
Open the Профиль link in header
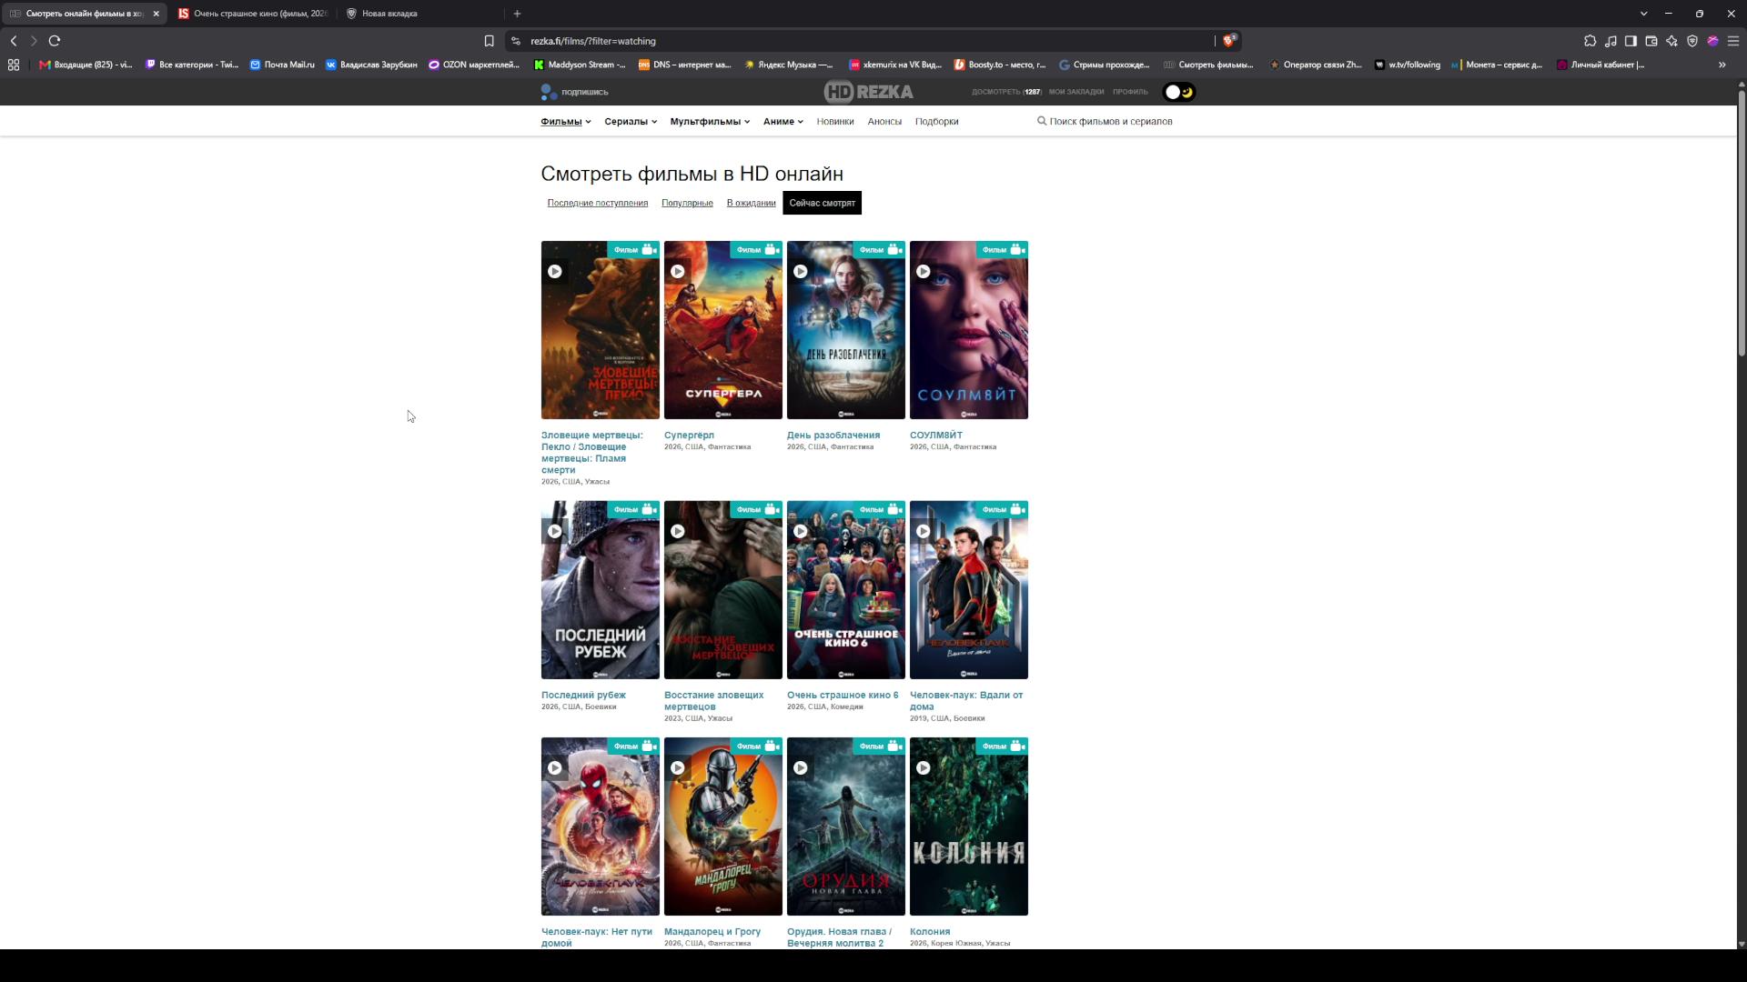[x=1130, y=92]
